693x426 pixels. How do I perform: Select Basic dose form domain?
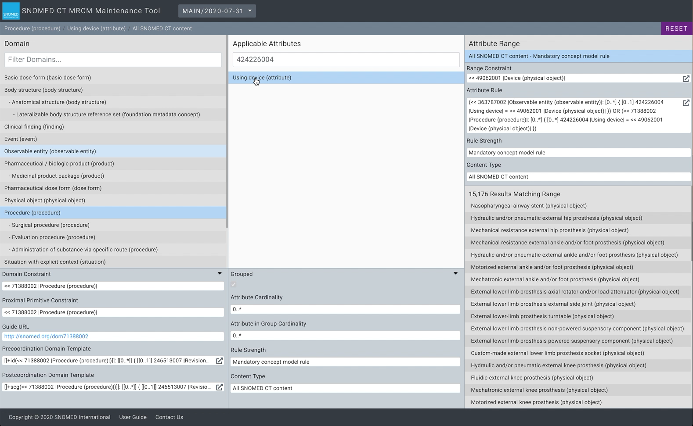(113, 78)
